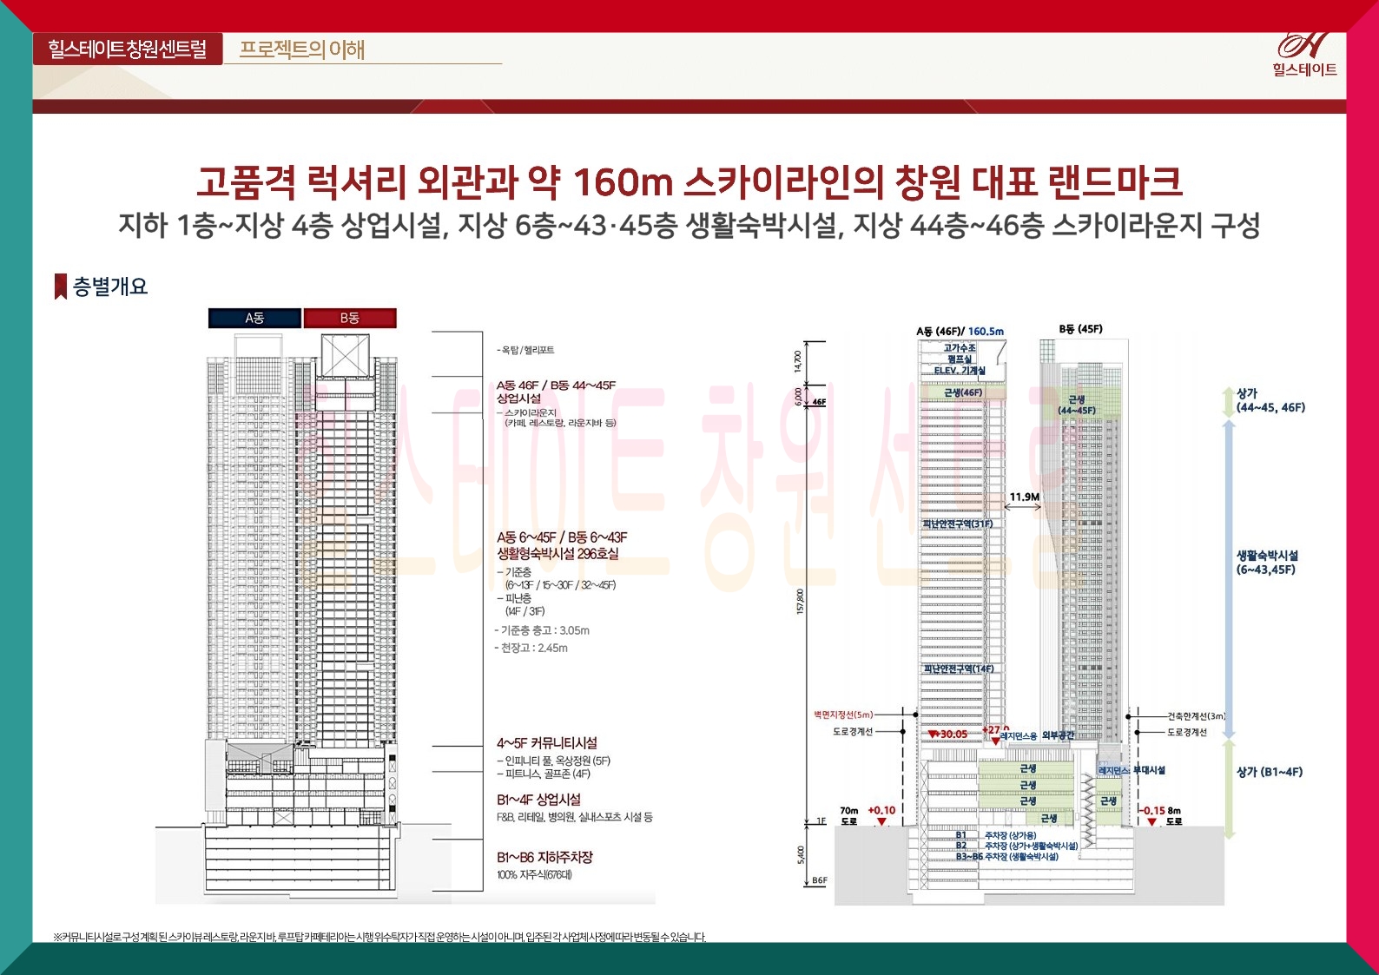Click the 14,700 dimension at top
This screenshot has width=1379, height=975.
(x=798, y=361)
